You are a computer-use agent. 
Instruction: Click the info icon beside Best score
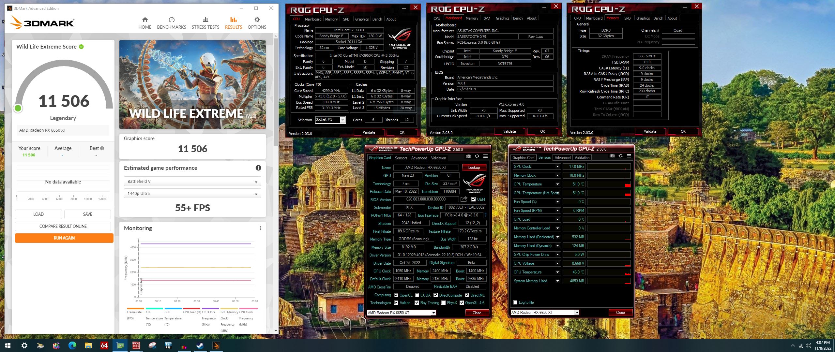point(102,148)
